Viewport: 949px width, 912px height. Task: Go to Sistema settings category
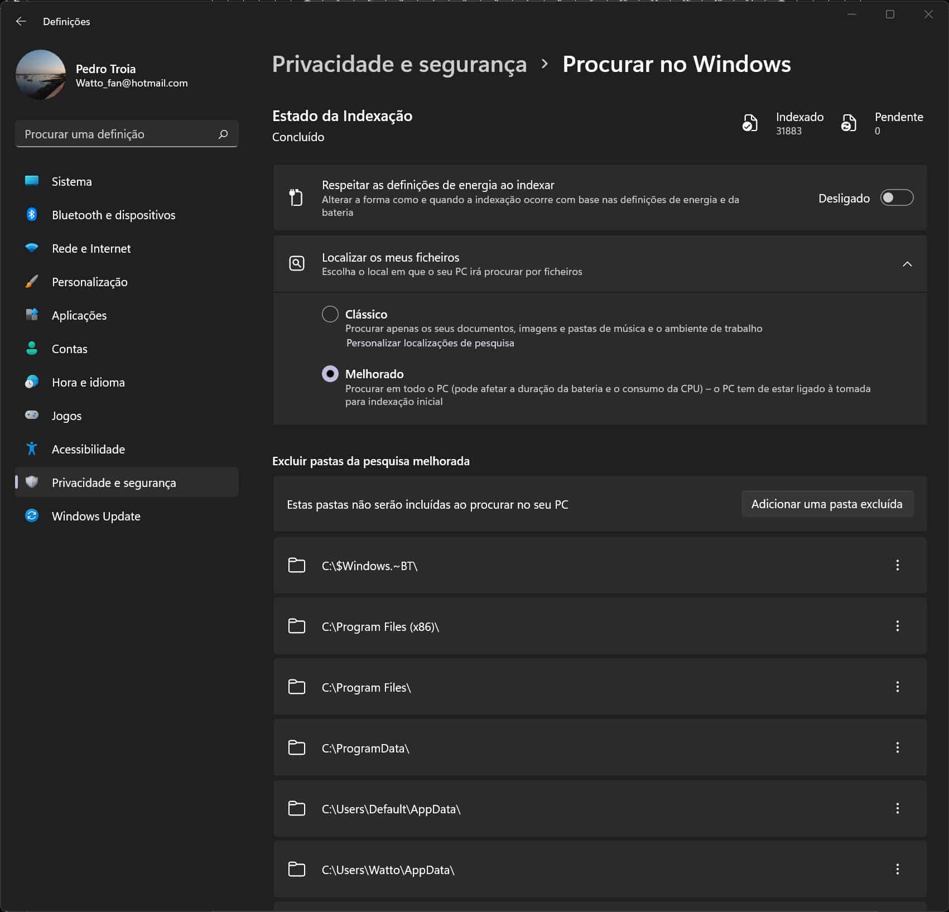point(71,182)
